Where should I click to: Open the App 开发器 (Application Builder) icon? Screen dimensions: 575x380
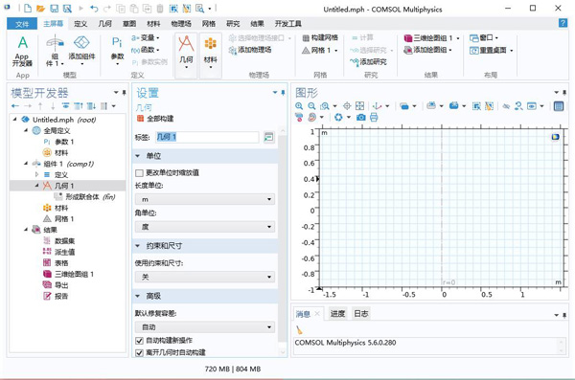[22, 51]
